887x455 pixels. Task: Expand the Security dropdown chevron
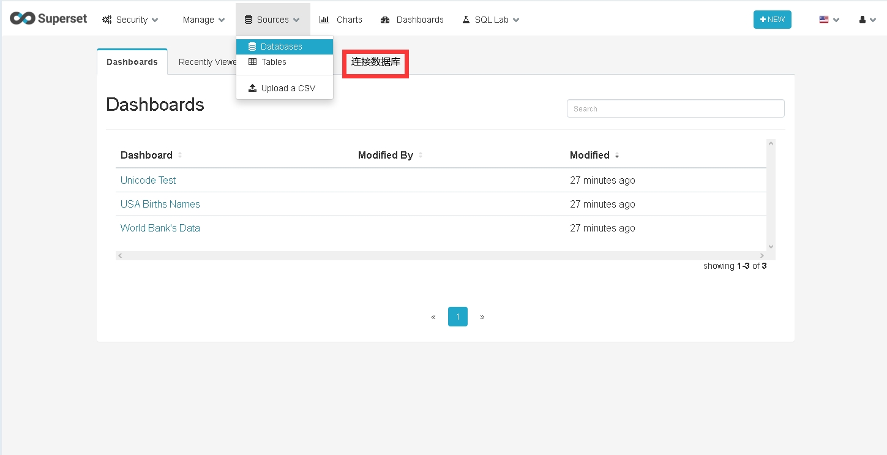(x=155, y=20)
